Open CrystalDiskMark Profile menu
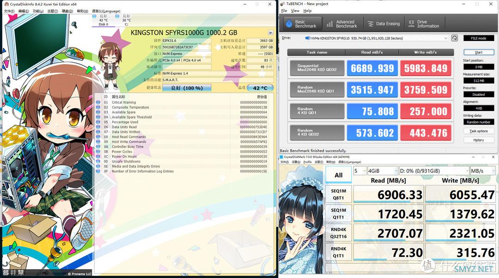This screenshot has width=499, height=278. 307,162
